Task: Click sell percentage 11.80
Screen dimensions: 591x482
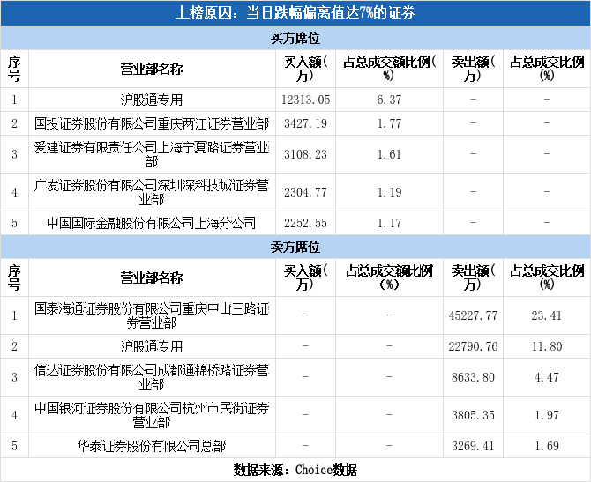Action: pos(547,346)
